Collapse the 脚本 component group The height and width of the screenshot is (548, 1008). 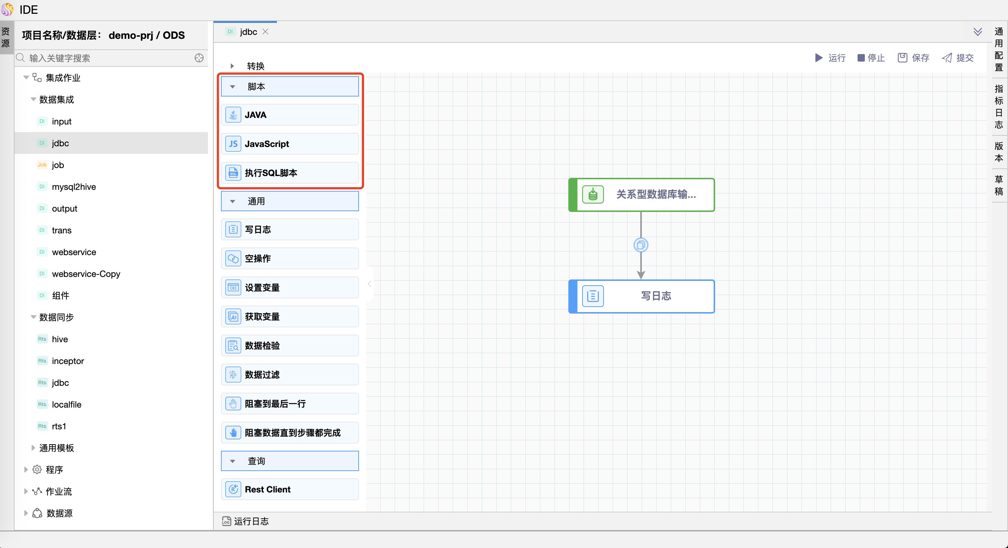233,87
